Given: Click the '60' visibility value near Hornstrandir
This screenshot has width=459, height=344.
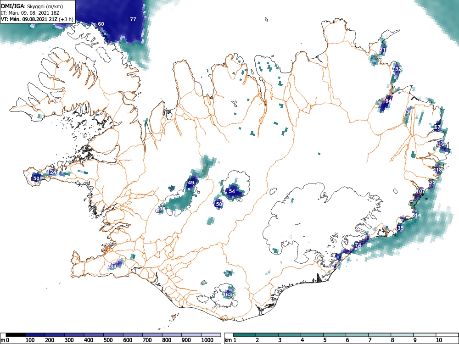Looking at the screenshot, I should [101, 24].
